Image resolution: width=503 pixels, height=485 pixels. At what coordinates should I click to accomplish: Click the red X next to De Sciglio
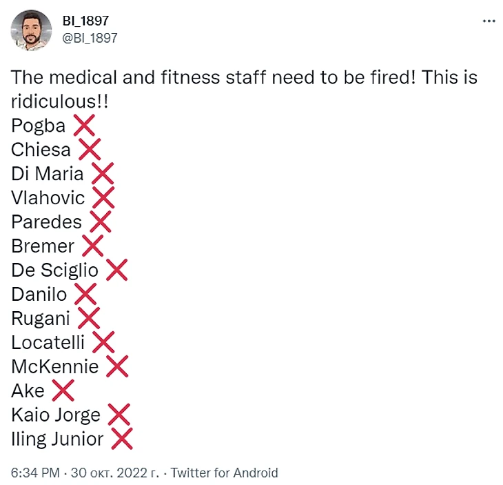(116, 270)
